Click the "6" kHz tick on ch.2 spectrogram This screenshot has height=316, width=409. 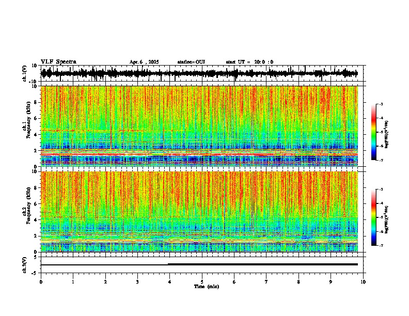pos(36,204)
